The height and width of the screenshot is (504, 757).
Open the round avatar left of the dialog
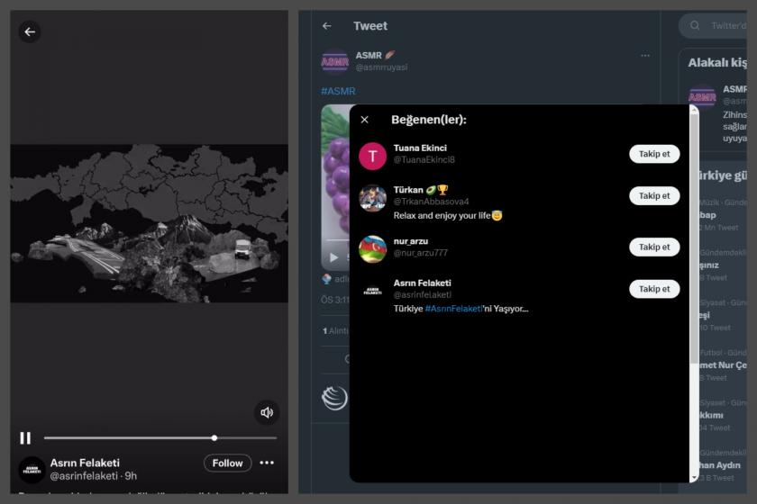334,398
